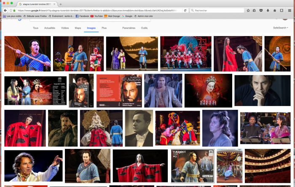The height and width of the screenshot is (187, 295).
Task: Save page with the Pocket icon
Action: (261, 10)
